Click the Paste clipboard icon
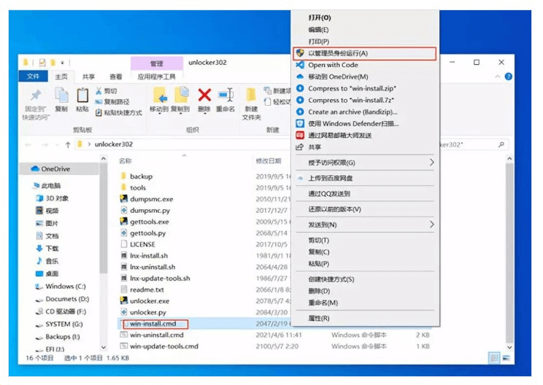Screen dimensions: 543x385 pos(82,95)
